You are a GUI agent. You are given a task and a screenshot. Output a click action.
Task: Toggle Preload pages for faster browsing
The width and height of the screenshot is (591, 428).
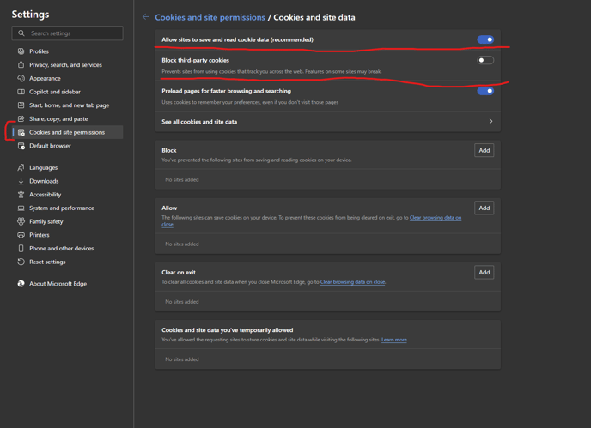pos(485,91)
